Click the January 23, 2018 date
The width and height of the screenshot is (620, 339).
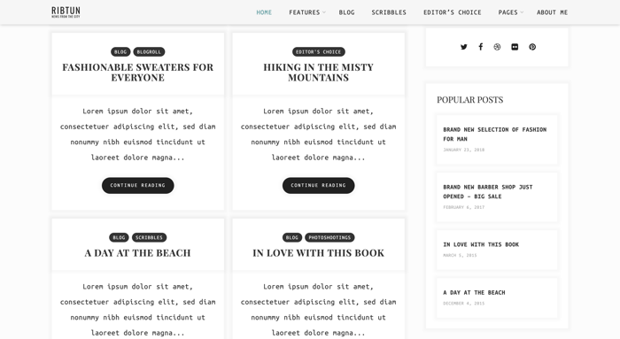pyautogui.click(x=463, y=150)
